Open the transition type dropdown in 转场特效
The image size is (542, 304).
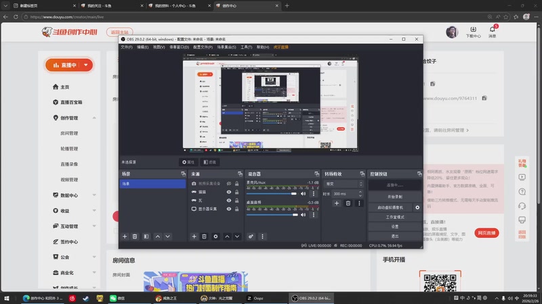click(x=343, y=184)
